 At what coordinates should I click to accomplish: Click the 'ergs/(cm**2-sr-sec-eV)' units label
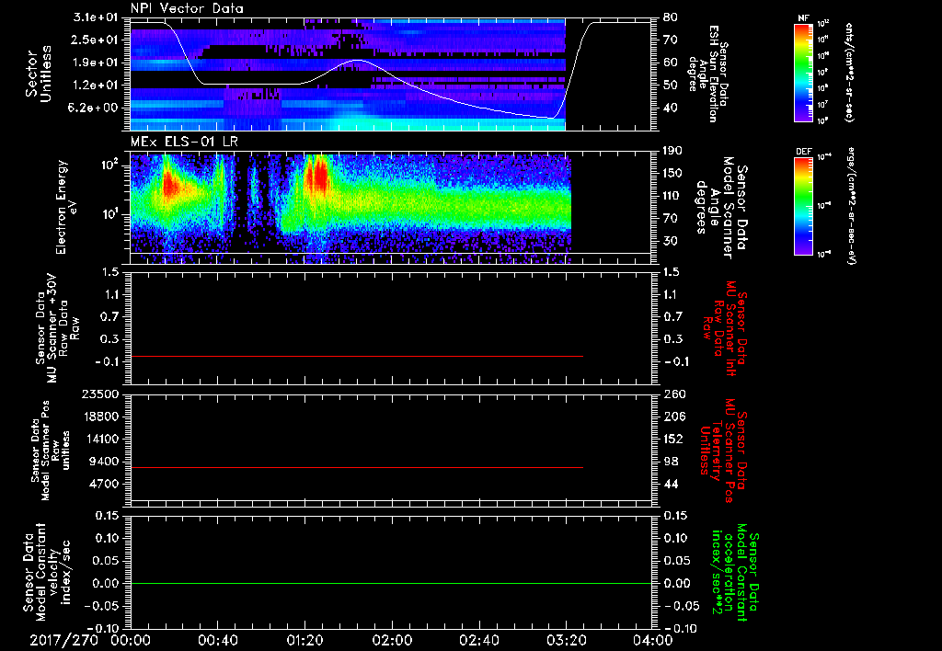pos(851,207)
